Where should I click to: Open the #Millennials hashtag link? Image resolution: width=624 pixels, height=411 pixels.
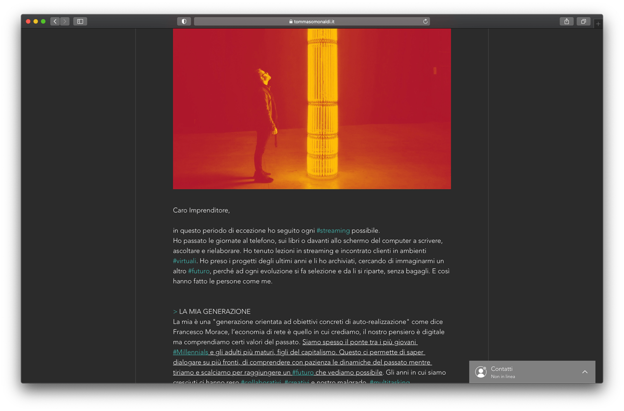pos(190,352)
